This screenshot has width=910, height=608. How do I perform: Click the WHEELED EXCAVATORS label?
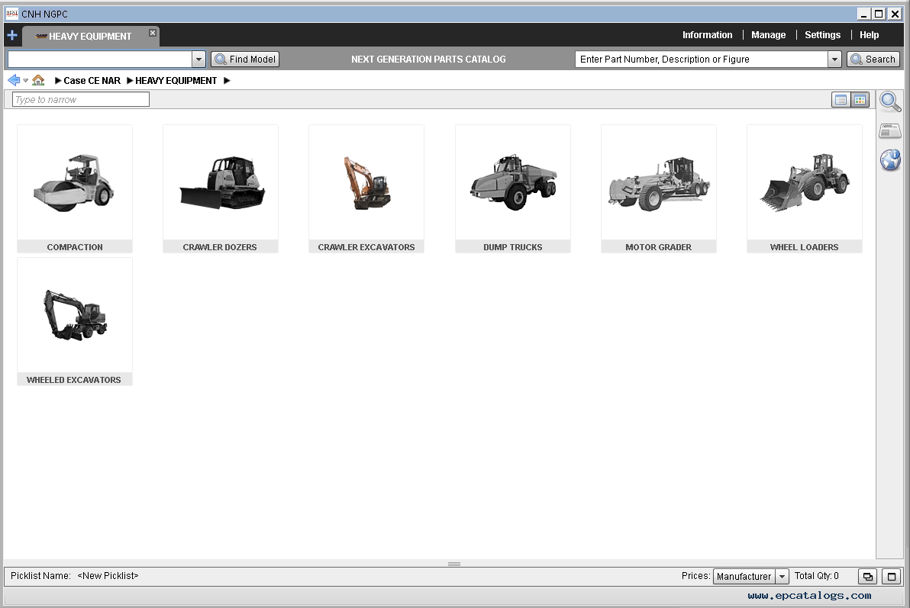(74, 380)
